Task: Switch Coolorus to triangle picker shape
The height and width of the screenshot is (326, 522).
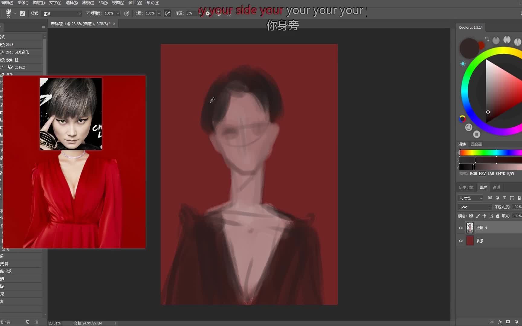Action: pos(469,127)
